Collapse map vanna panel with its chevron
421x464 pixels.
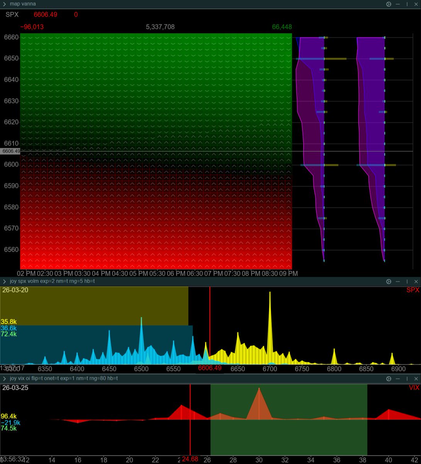[4, 4]
